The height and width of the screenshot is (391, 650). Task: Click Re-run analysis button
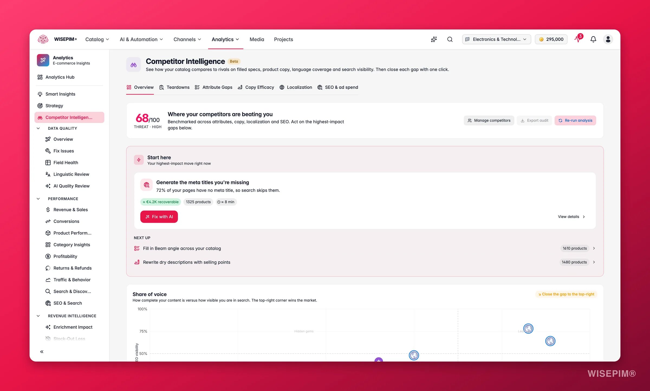(x=575, y=120)
